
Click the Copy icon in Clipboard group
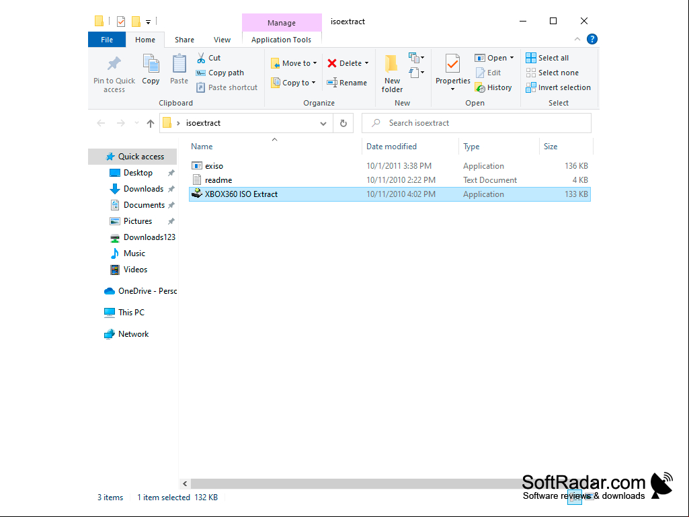tap(151, 64)
